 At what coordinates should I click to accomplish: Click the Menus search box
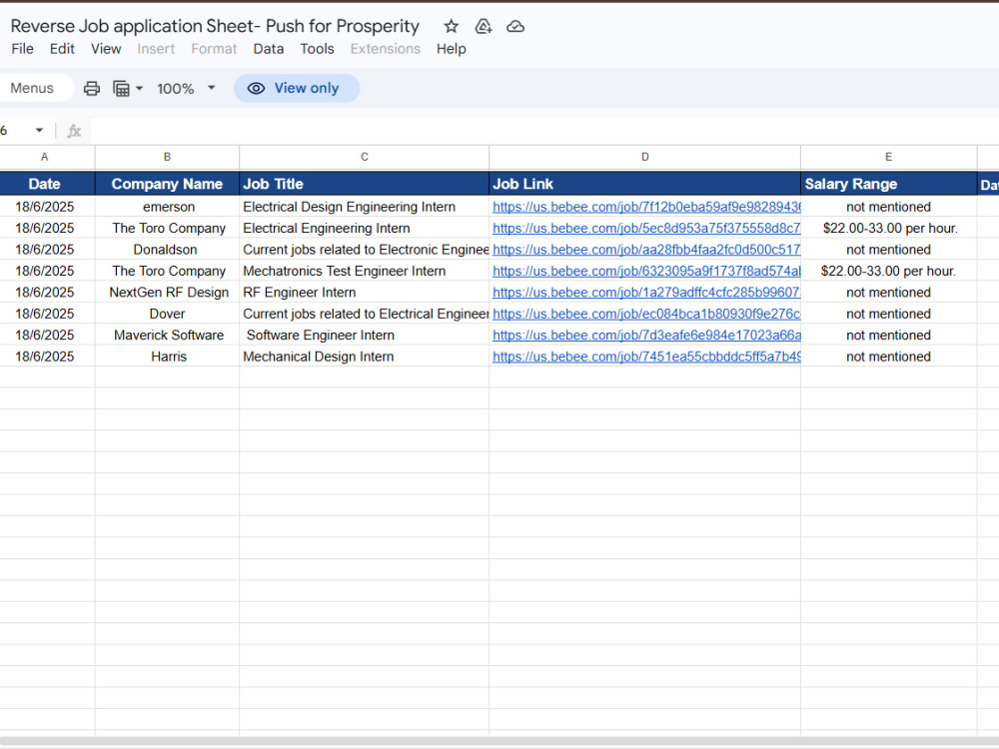(36, 88)
